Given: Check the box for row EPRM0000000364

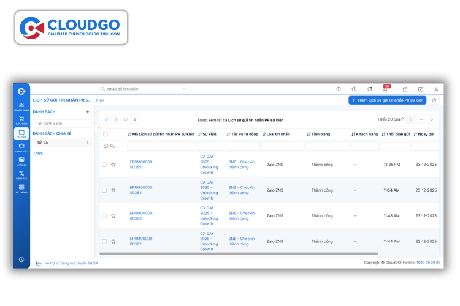Looking at the screenshot, I should tap(104, 190).
